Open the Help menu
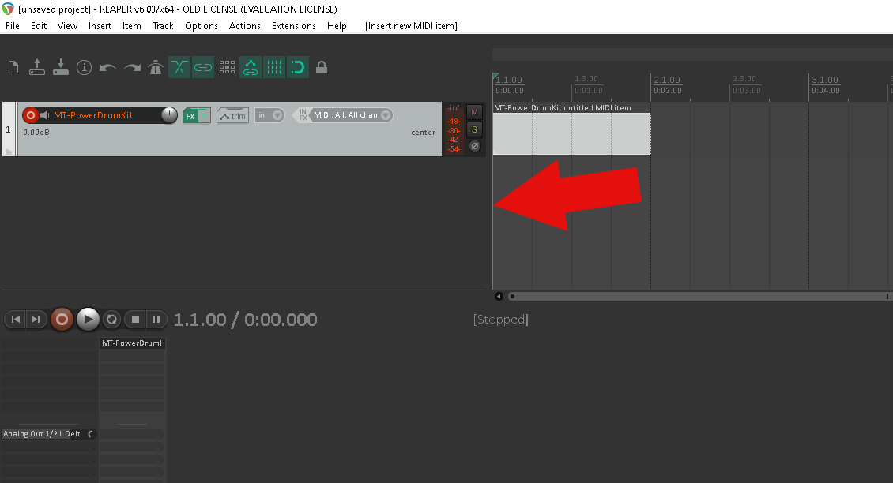Screen dimensions: 893x483 coord(337,26)
